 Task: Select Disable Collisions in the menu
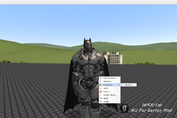click(110, 95)
